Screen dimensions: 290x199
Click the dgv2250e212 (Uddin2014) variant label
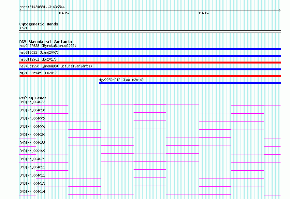121,80
